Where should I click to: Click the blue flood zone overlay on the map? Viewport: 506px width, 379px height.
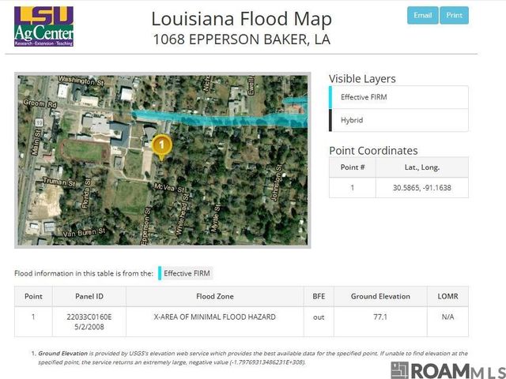coord(220,118)
